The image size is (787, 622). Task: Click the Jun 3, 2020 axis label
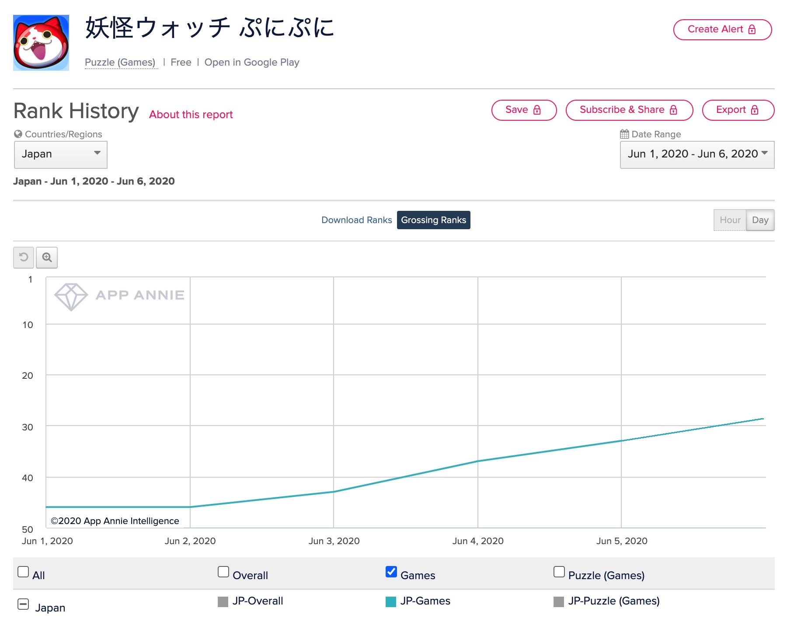pyautogui.click(x=334, y=541)
